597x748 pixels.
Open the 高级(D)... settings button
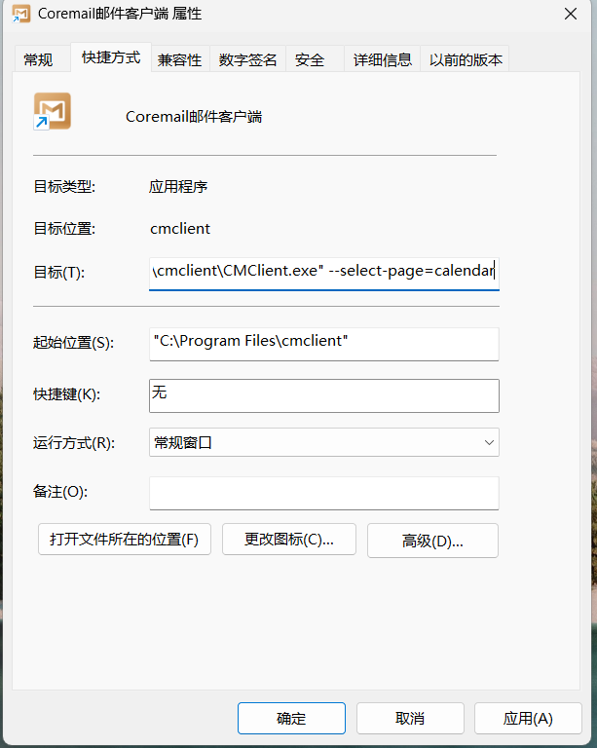(432, 541)
